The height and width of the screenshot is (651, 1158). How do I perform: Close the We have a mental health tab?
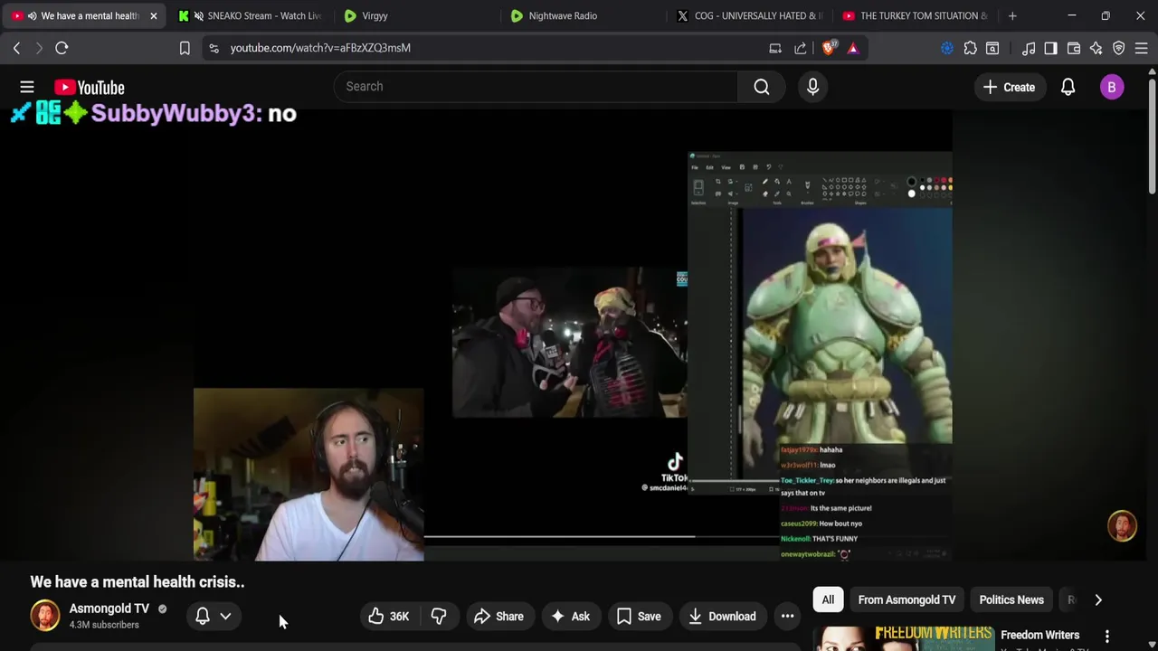[153, 15]
